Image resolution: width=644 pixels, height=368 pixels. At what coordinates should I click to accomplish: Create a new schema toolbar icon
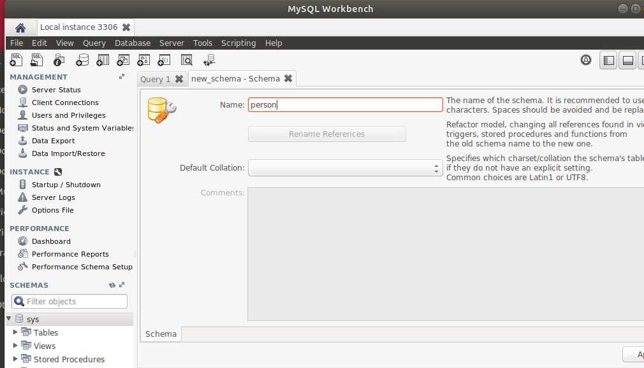pos(82,60)
